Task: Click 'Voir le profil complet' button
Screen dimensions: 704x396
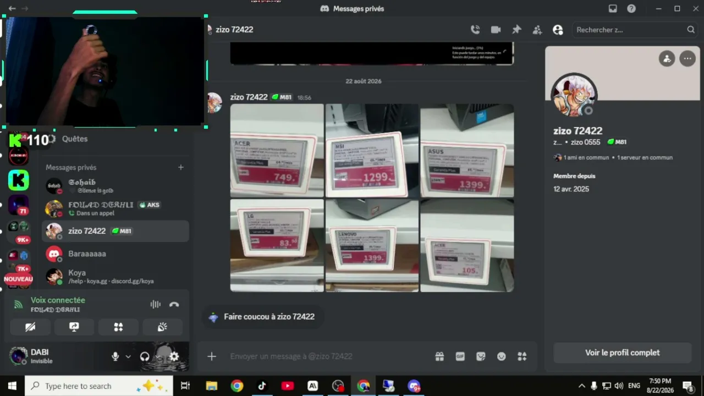Action: [622, 353]
